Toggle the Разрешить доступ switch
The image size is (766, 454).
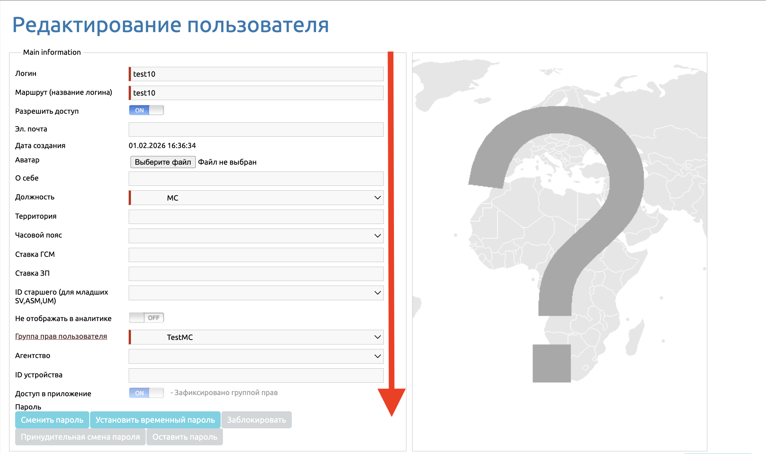(x=146, y=110)
